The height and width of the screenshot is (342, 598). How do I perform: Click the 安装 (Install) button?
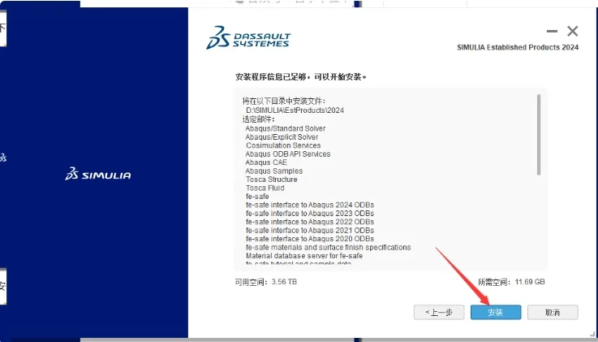[x=496, y=312]
